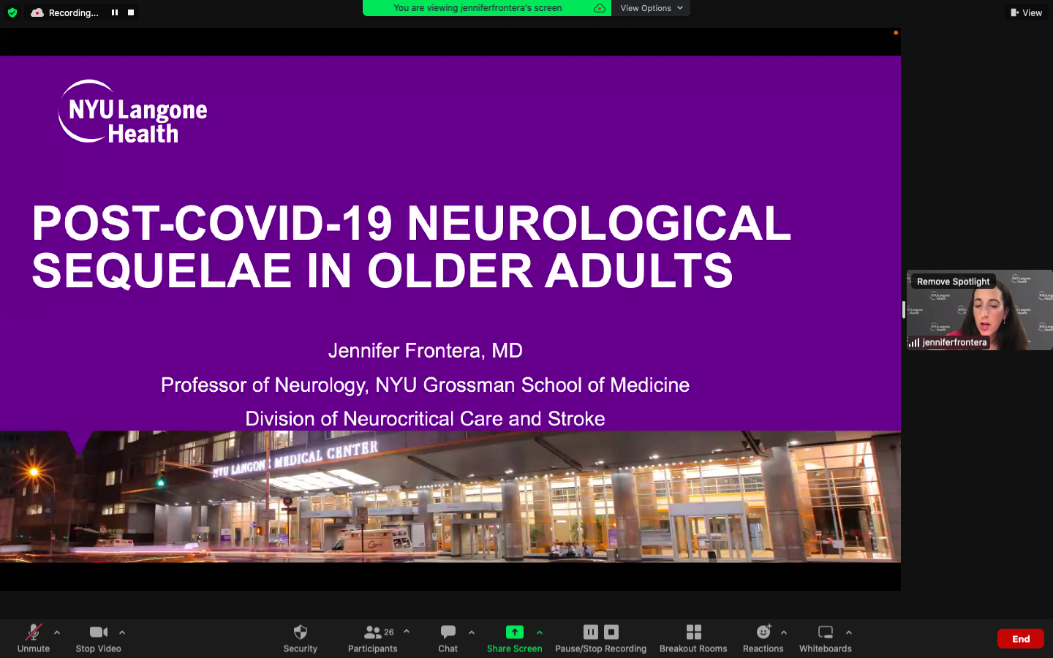
Task: Open the Reactions menu
Action: point(763,638)
